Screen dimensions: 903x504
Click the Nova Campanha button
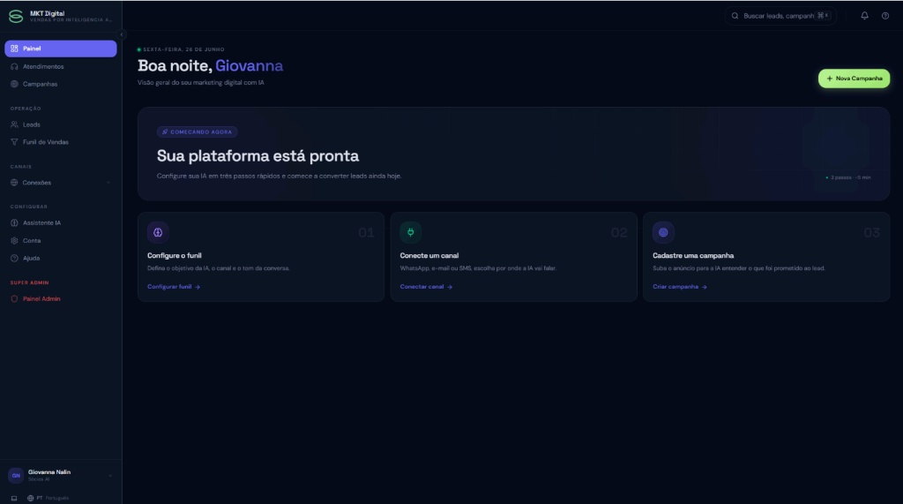(x=854, y=79)
